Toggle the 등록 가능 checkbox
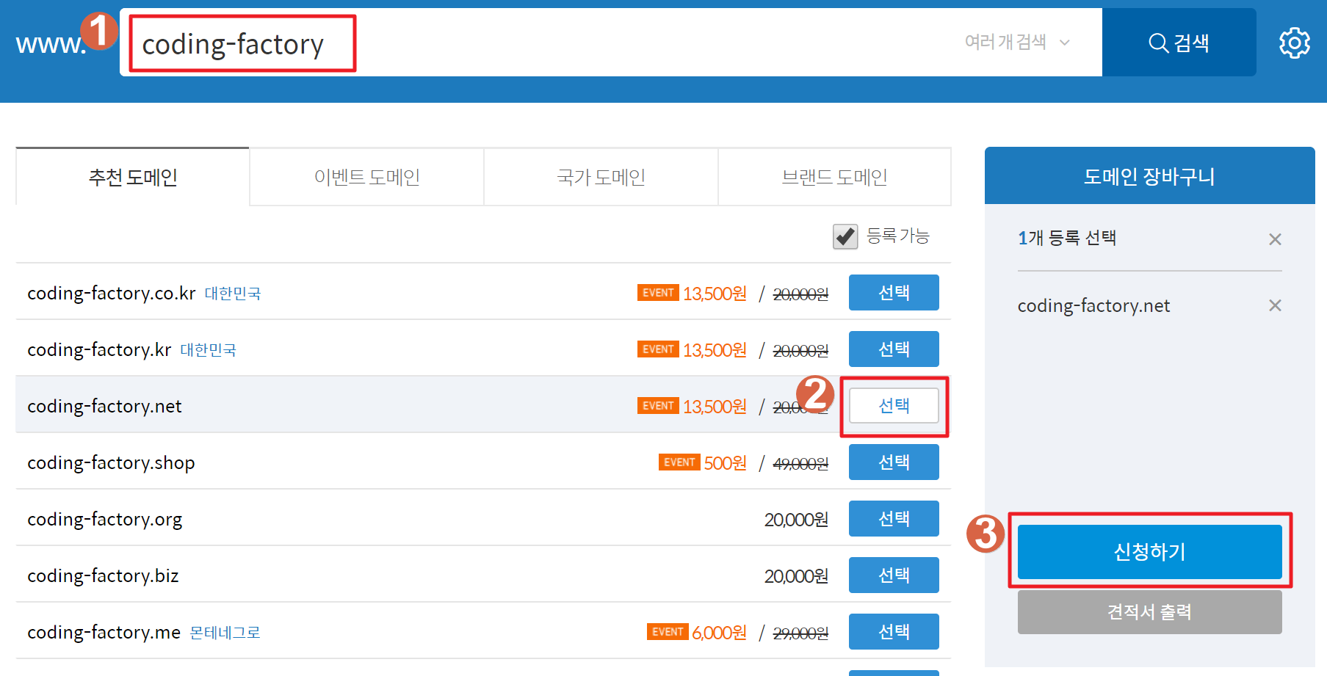Viewport: 1327px width, 676px height. (x=845, y=236)
